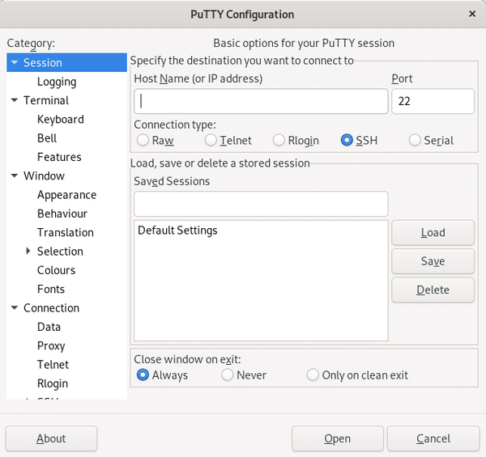Screen dimensions: 486x457
Task: Collapse the Connection category arrow
Action: (x=15, y=308)
